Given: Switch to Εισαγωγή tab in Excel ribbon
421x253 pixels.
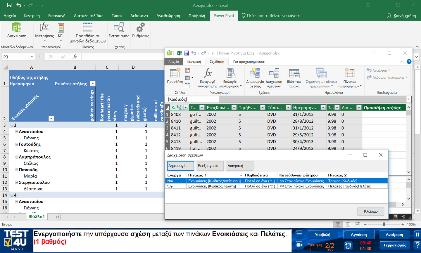Looking at the screenshot, I should click(x=57, y=16).
